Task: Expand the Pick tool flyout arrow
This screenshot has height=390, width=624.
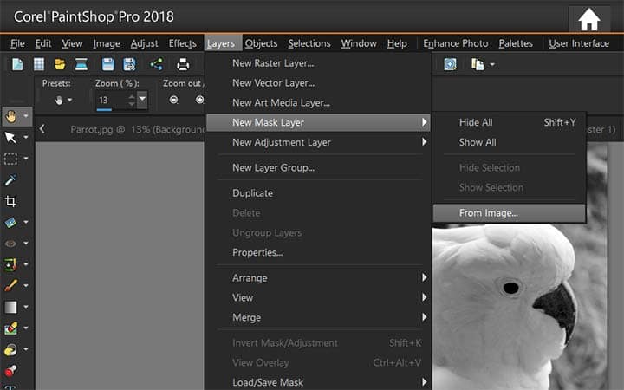Action: pyautogui.click(x=26, y=137)
